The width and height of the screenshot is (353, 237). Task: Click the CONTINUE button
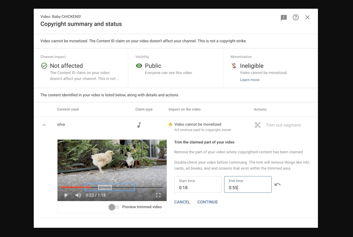[x=207, y=202]
